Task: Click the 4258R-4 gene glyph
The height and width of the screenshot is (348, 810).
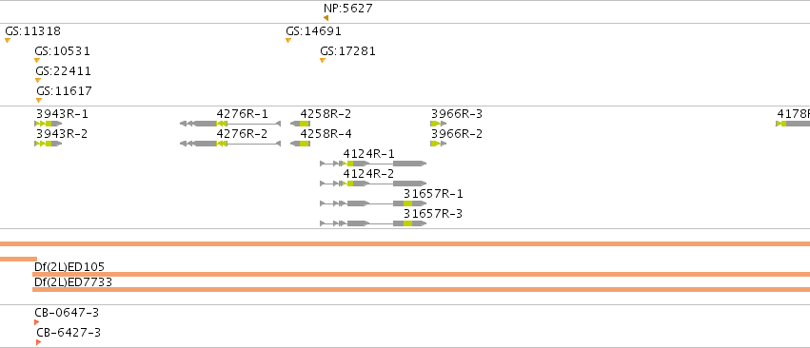Action: point(300,143)
